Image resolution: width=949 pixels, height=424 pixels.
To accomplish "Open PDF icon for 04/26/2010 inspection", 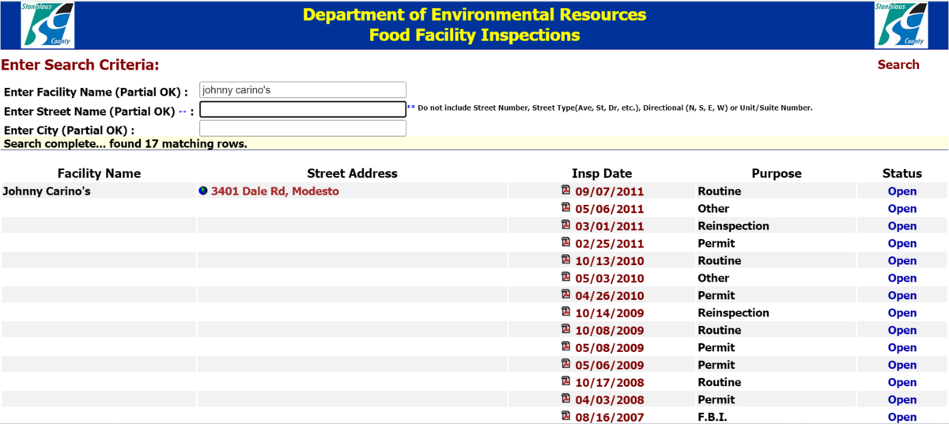I will [565, 294].
